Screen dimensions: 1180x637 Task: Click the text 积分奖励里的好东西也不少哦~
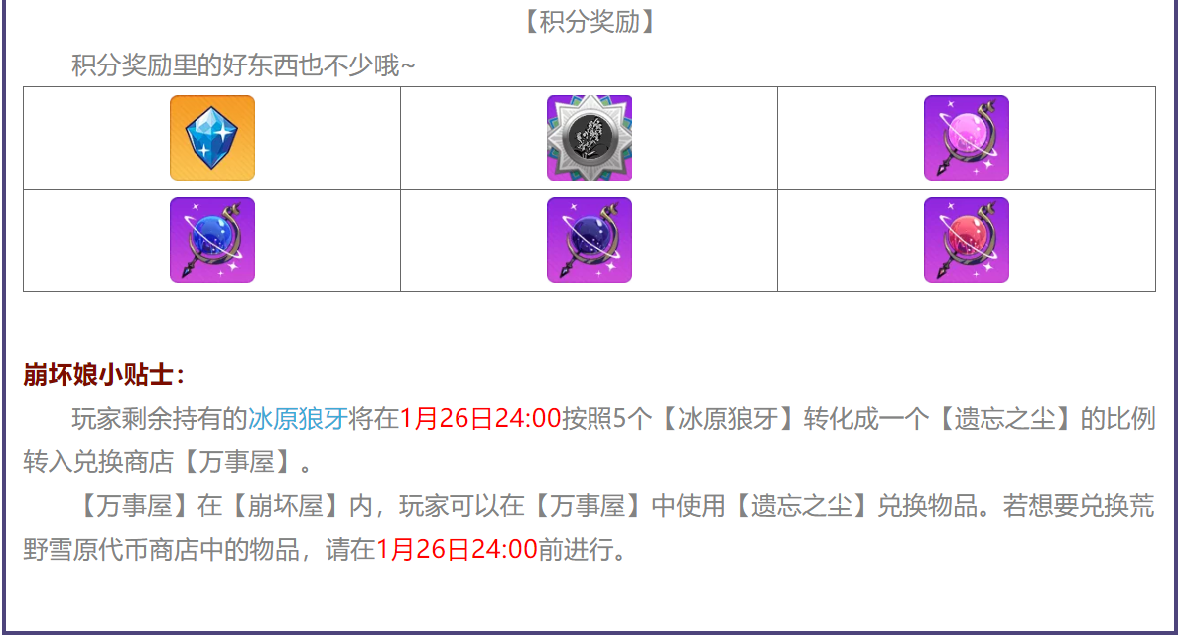tap(243, 65)
